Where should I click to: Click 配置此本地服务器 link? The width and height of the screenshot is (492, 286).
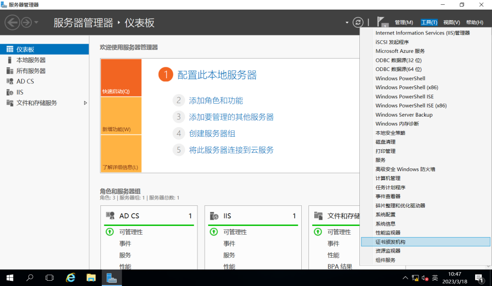coord(217,75)
